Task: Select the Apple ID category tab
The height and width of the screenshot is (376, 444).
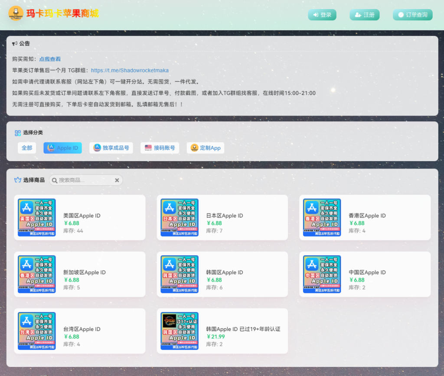Action: [62, 148]
